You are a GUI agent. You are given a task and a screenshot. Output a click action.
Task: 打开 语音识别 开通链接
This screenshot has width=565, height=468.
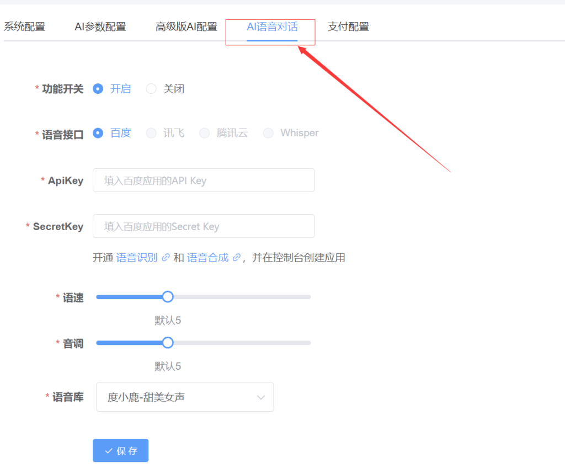(x=136, y=257)
